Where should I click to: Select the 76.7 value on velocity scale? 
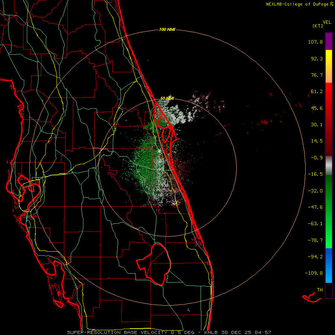[x=317, y=75]
